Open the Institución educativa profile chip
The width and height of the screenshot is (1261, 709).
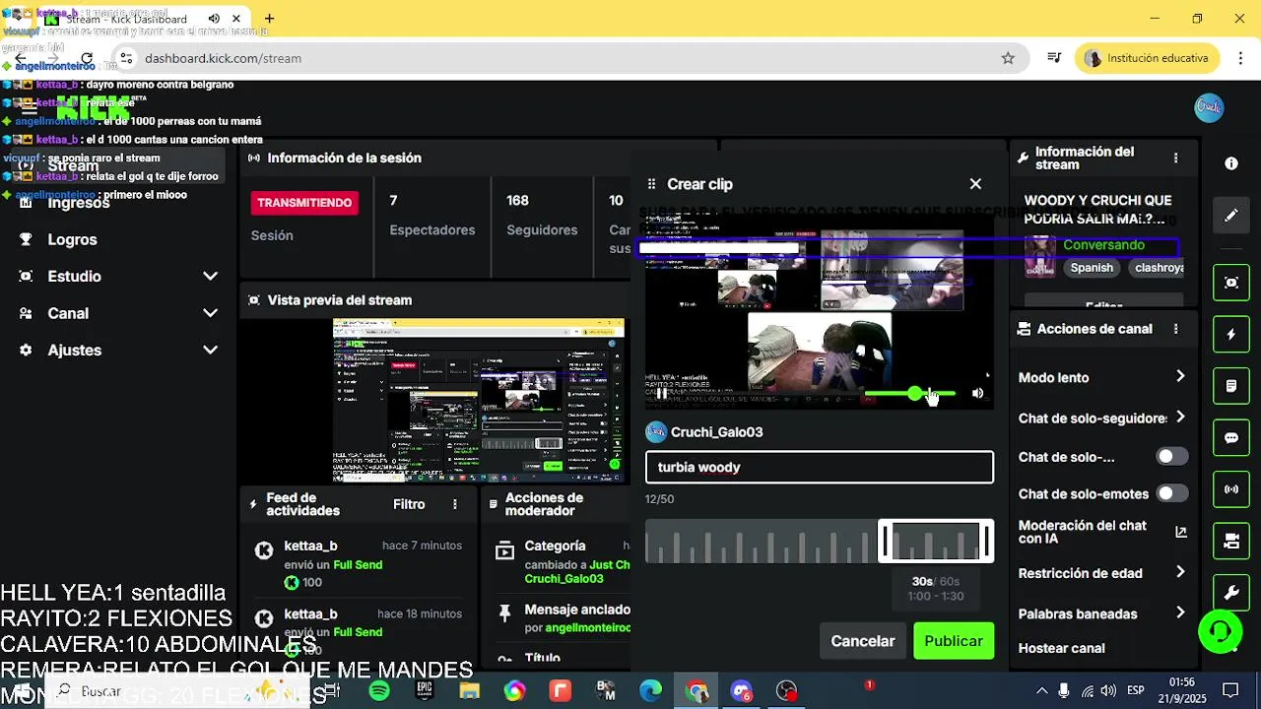[x=1148, y=58]
